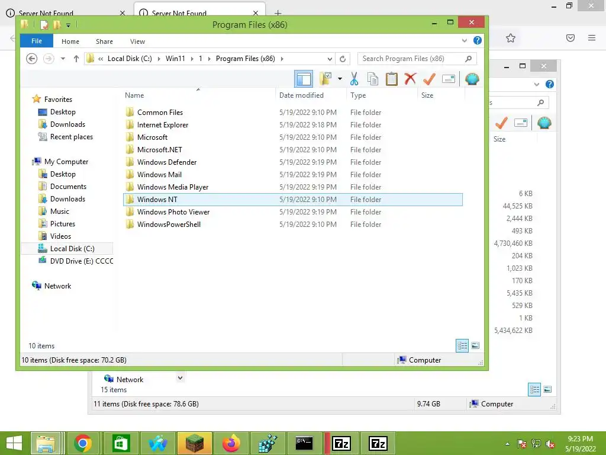Open the Share ribbon tab
Viewport: 606px width, 455px height.
[104, 41]
